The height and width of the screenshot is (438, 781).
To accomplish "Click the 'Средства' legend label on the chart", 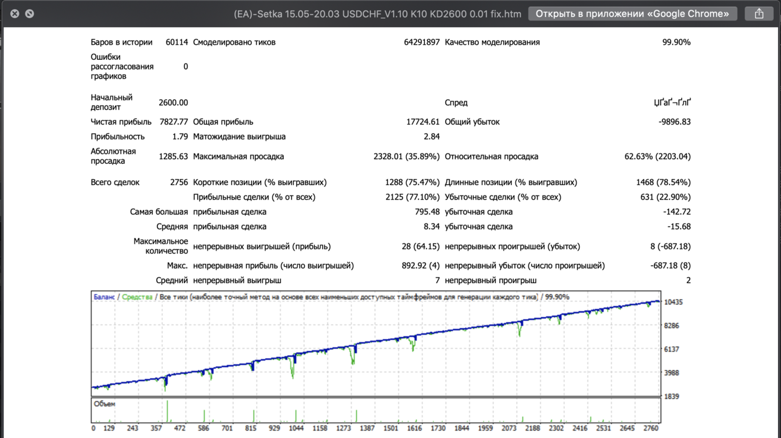I will click(137, 297).
